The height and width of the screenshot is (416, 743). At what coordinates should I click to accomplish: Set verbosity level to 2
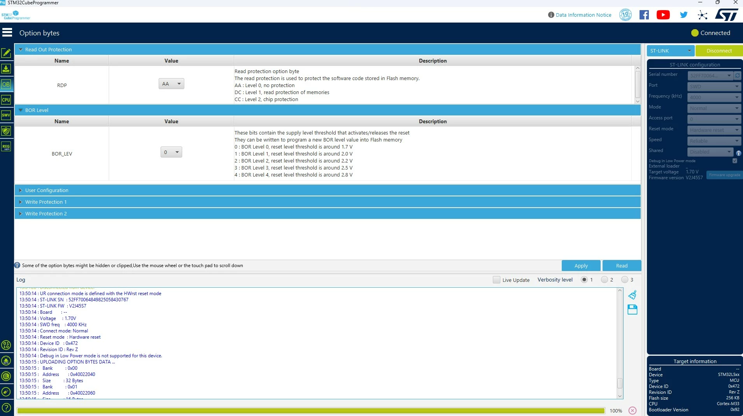click(604, 280)
